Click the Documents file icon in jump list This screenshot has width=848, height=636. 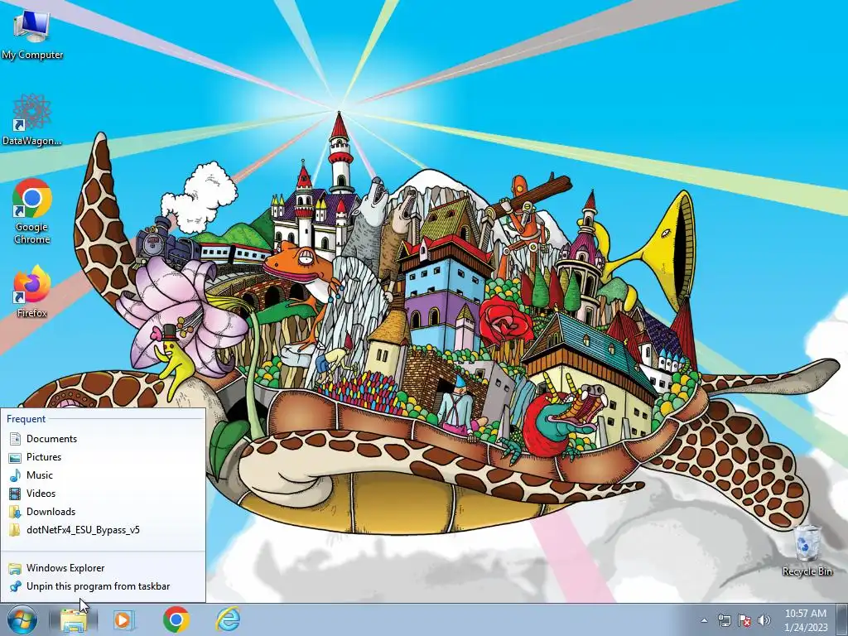coord(15,439)
